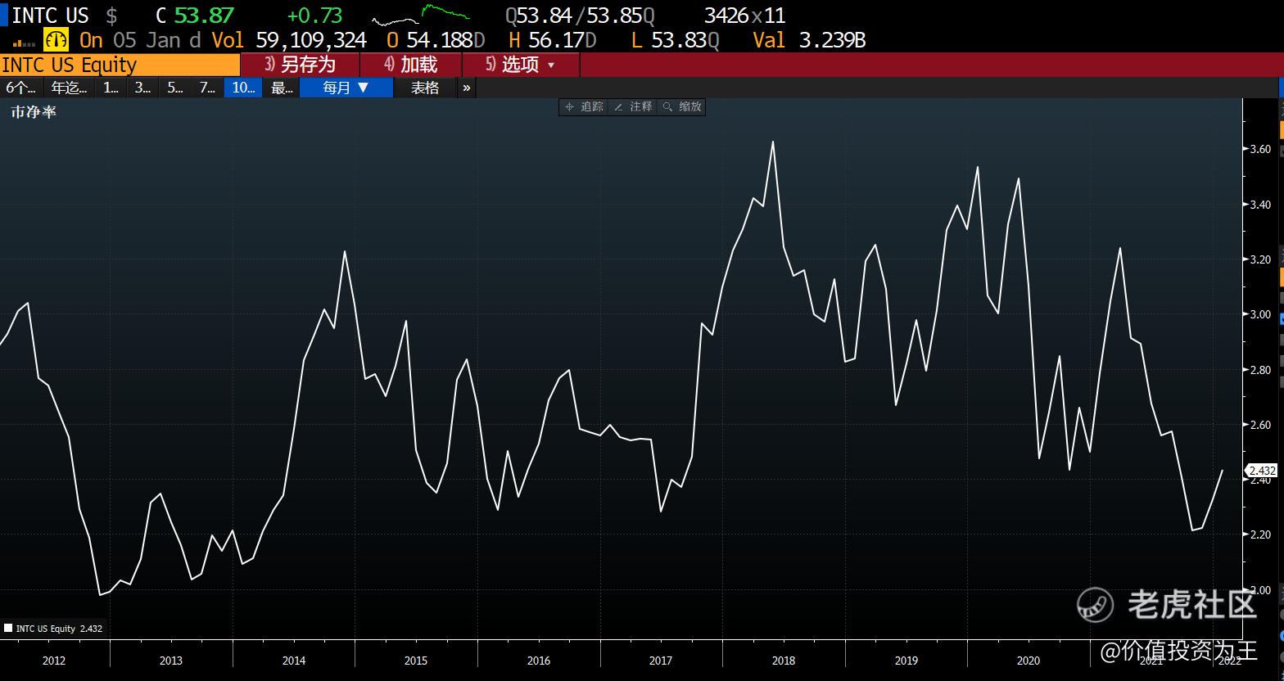Viewport: 1284px width, 681px height.
Task: Click the small orange bars signal icon
Action: [25, 43]
